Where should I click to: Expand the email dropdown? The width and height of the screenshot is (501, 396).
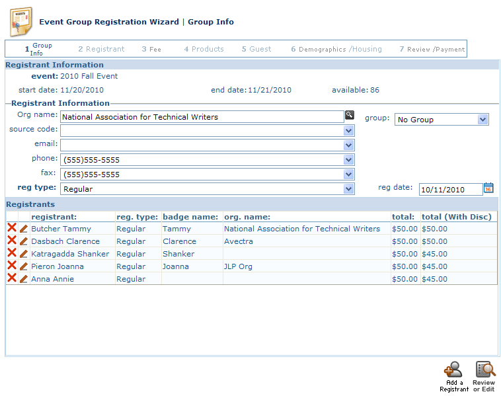tap(348, 145)
